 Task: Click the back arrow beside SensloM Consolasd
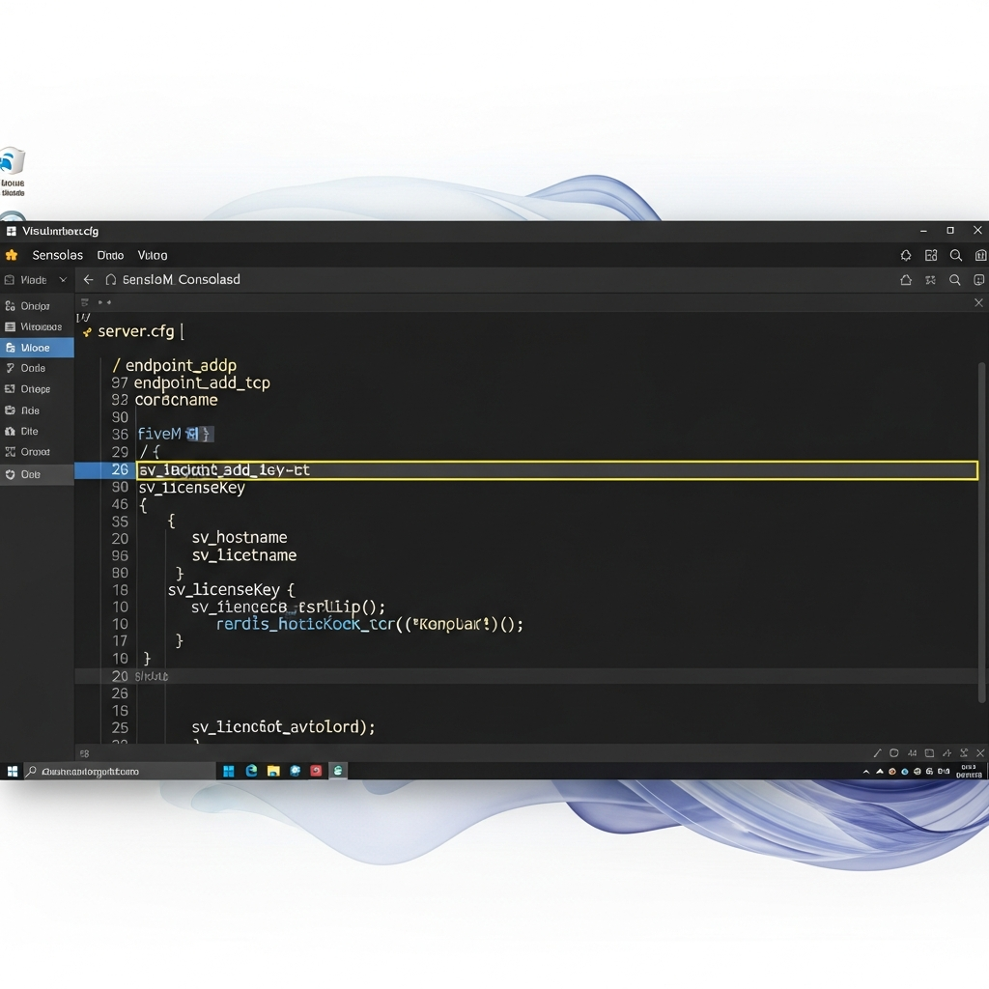(x=88, y=279)
